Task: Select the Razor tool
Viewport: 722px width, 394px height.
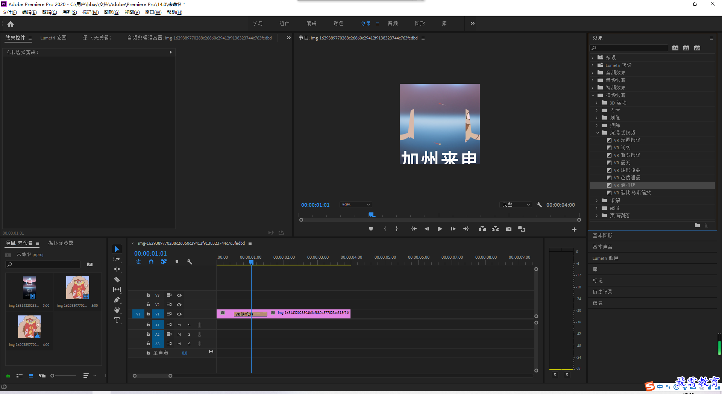Action: pyautogui.click(x=117, y=279)
